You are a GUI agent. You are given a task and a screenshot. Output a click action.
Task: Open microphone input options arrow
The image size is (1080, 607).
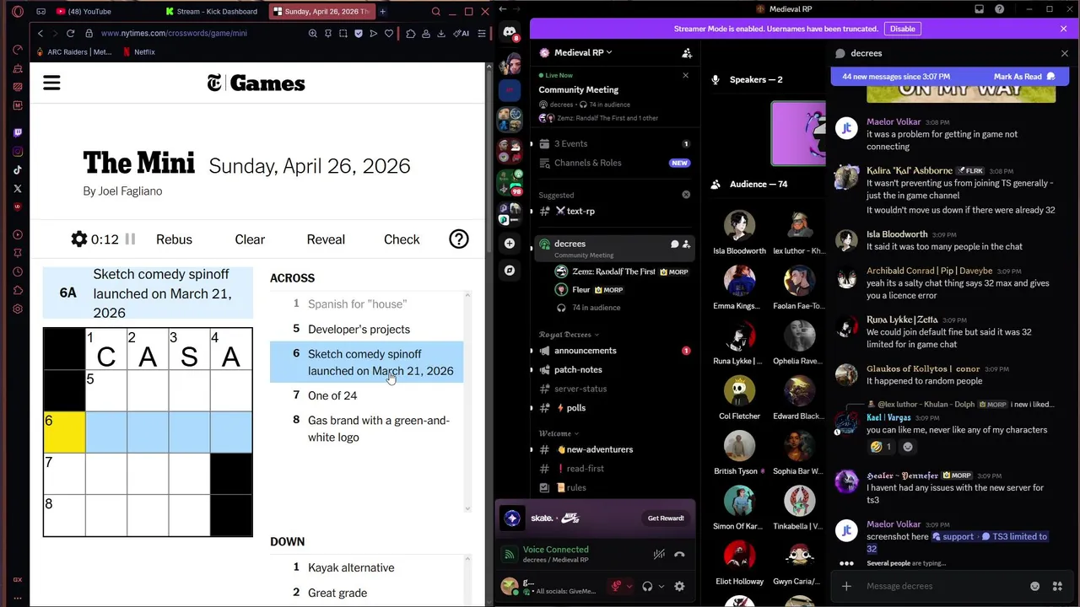tap(629, 586)
